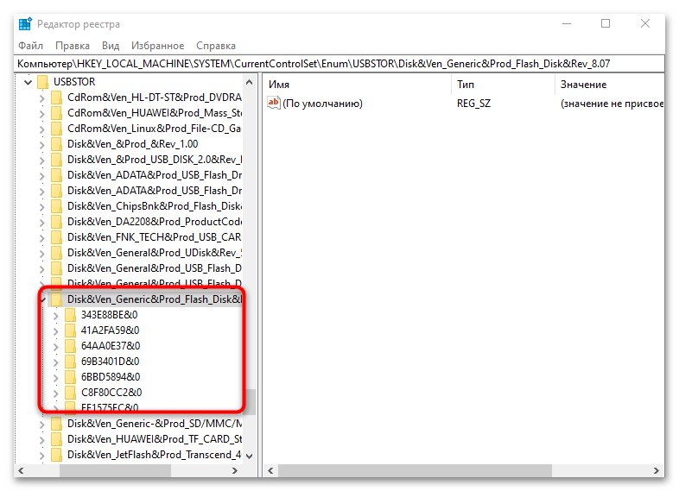Click the 'ab' string value icon of (По умолчанию)
Viewport: 679px width, 491px height.
point(274,103)
